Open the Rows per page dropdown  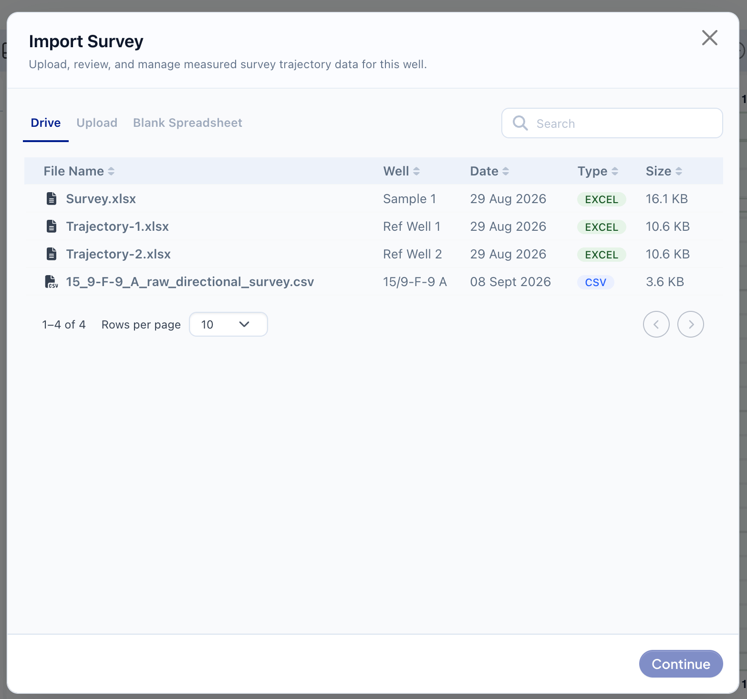[x=228, y=324]
